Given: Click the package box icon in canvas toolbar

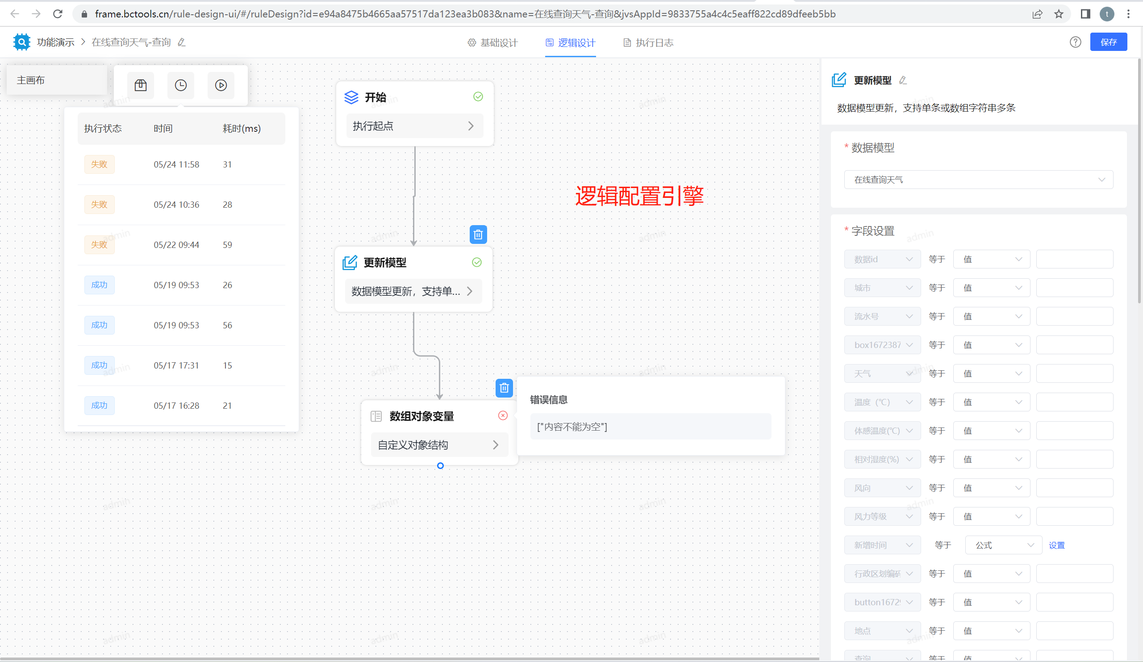Looking at the screenshot, I should pyautogui.click(x=141, y=85).
